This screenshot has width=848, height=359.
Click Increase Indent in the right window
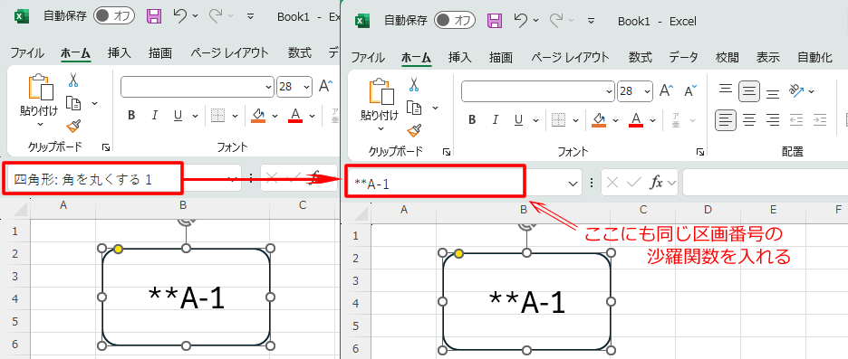[x=821, y=119]
